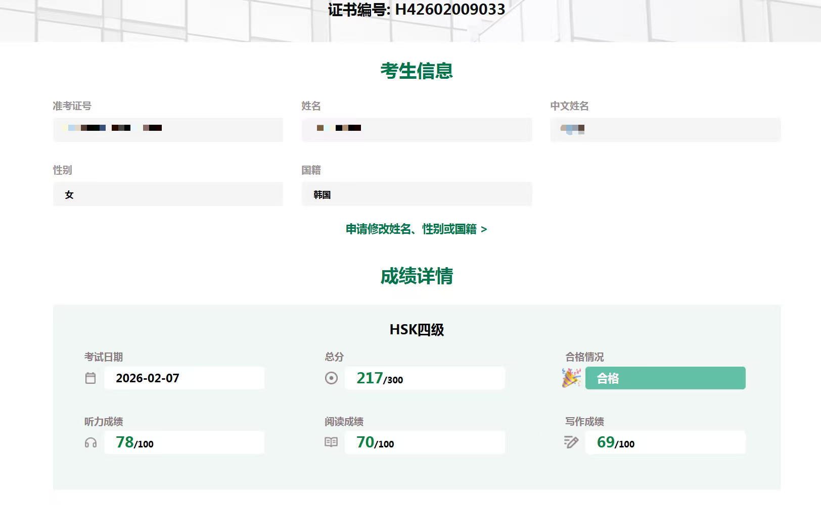
Task: Open the 申请修改姓名、性别或国籍 link
Action: (x=416, y=229)
